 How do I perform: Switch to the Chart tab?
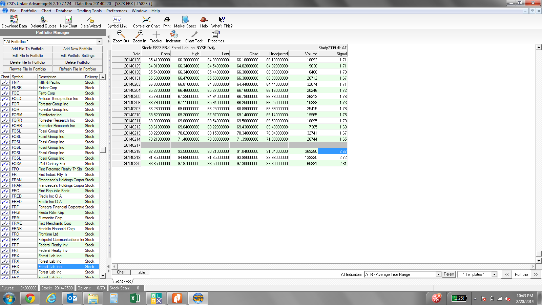coord(121,272)
